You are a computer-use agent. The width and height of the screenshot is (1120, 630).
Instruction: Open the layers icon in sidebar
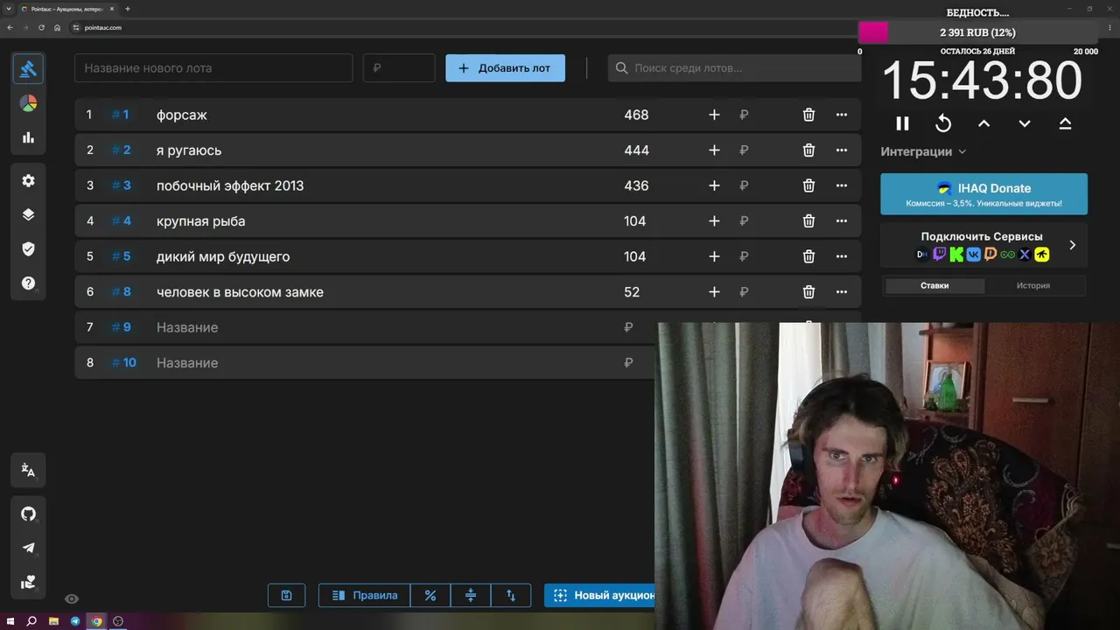coord(28,214)
